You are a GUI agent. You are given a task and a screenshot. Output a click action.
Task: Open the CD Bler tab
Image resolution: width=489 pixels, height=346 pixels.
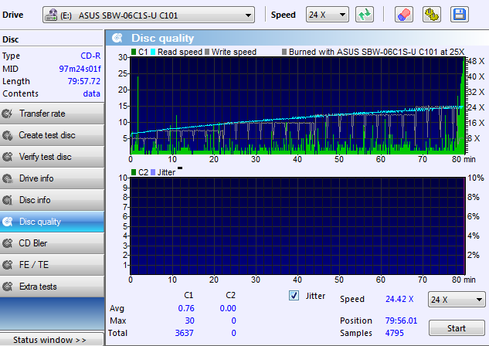pyautogui.click(x=52, y=243)
